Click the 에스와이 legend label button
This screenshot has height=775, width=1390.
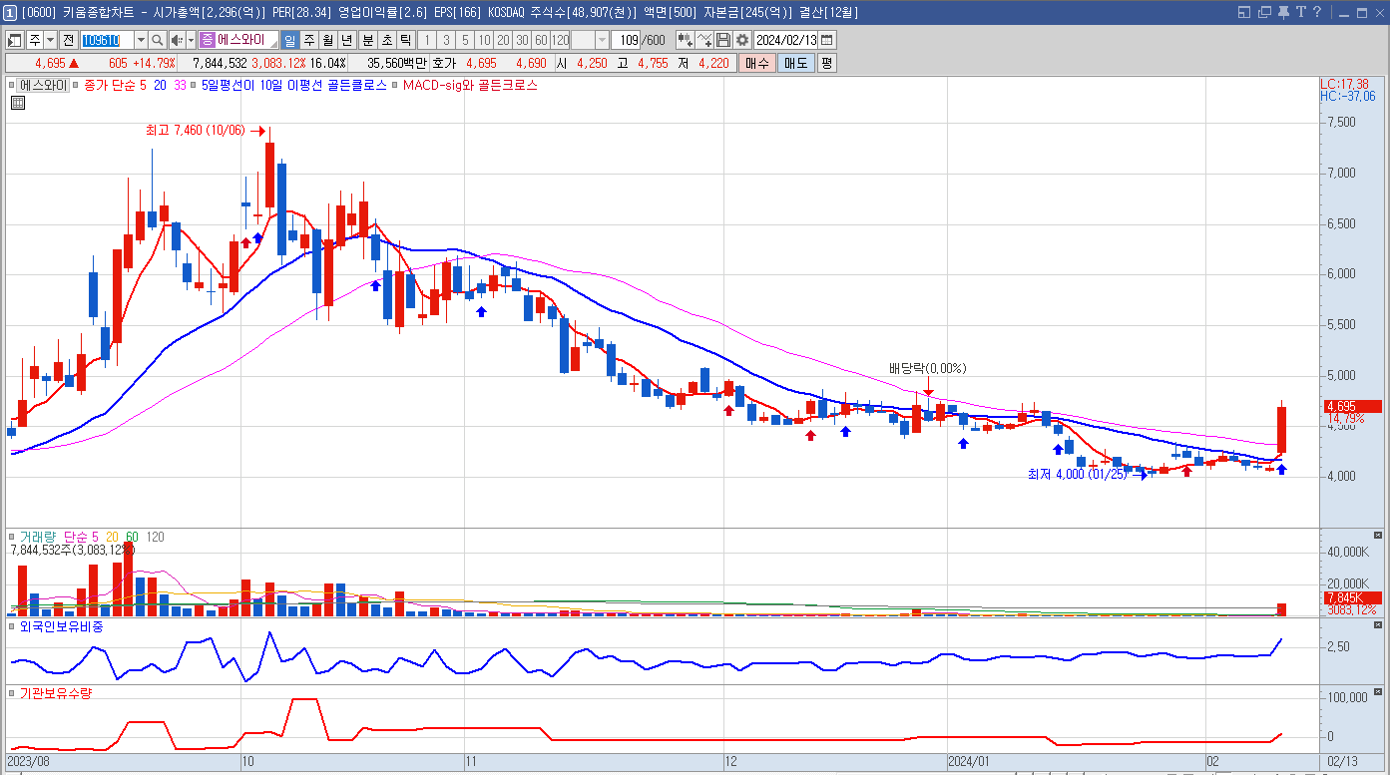45,86
